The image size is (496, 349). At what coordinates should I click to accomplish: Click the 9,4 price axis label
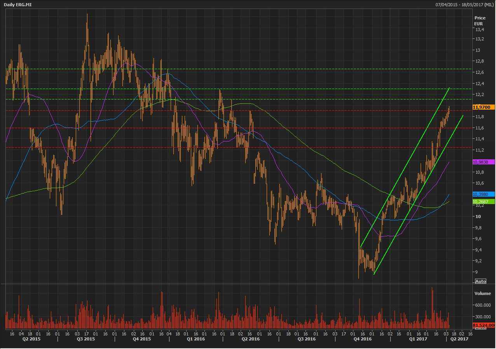[x=478, y=250]
